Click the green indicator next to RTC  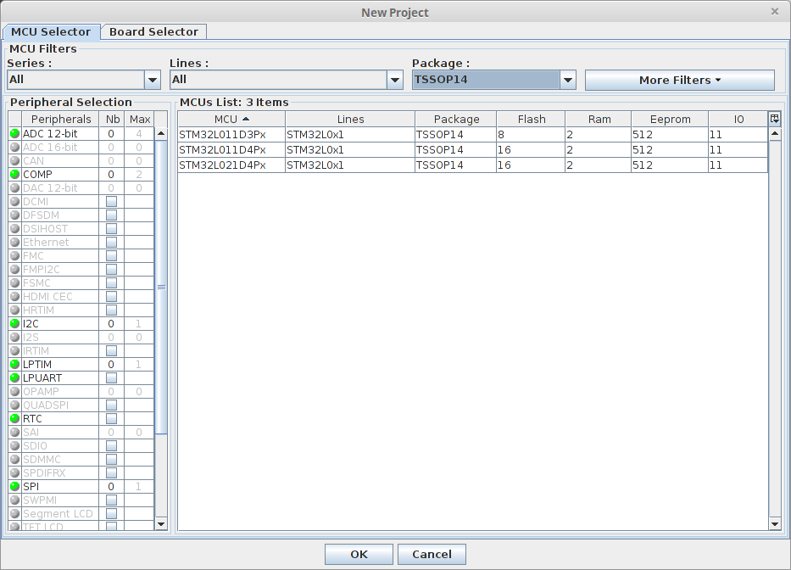pyautogui.click(x=14, y=418)
